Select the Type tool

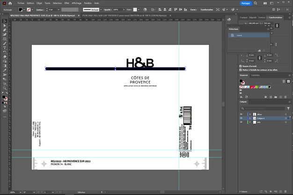coord(5,48)
